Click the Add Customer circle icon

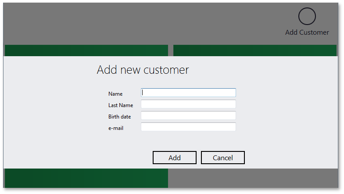pos(307,16)
